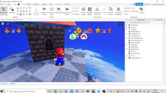The height and width of the screenshot is (93, 166).
Task: Close the Esploratore panel
Action: click(161, 20)
